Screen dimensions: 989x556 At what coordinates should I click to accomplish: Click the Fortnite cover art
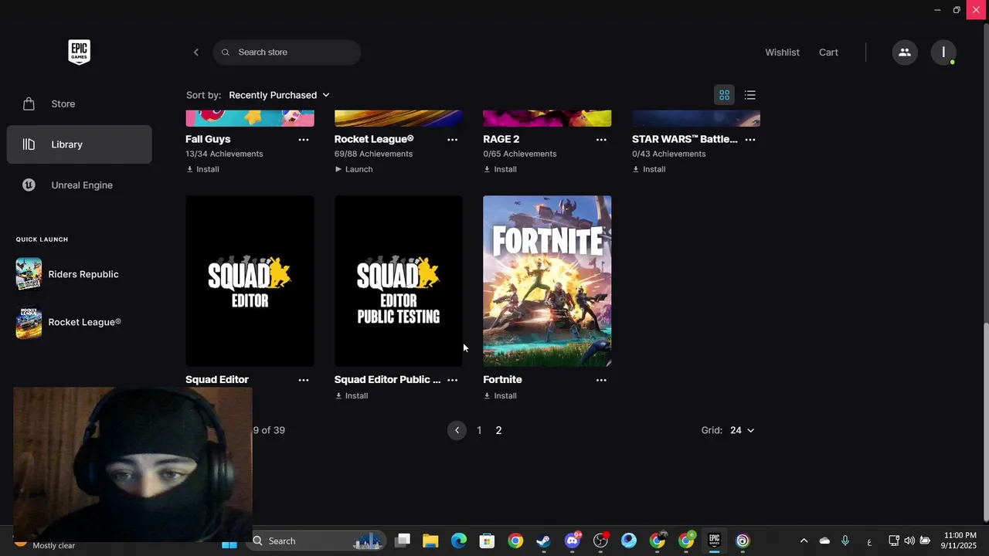[547, 281]
